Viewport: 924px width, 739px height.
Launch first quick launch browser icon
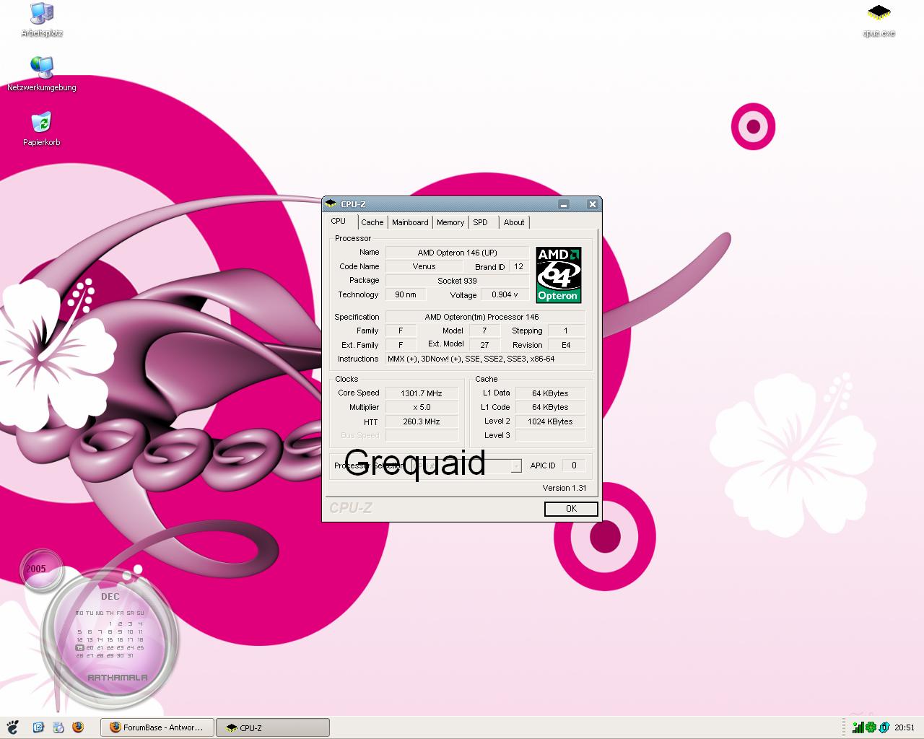coord(38,727)
